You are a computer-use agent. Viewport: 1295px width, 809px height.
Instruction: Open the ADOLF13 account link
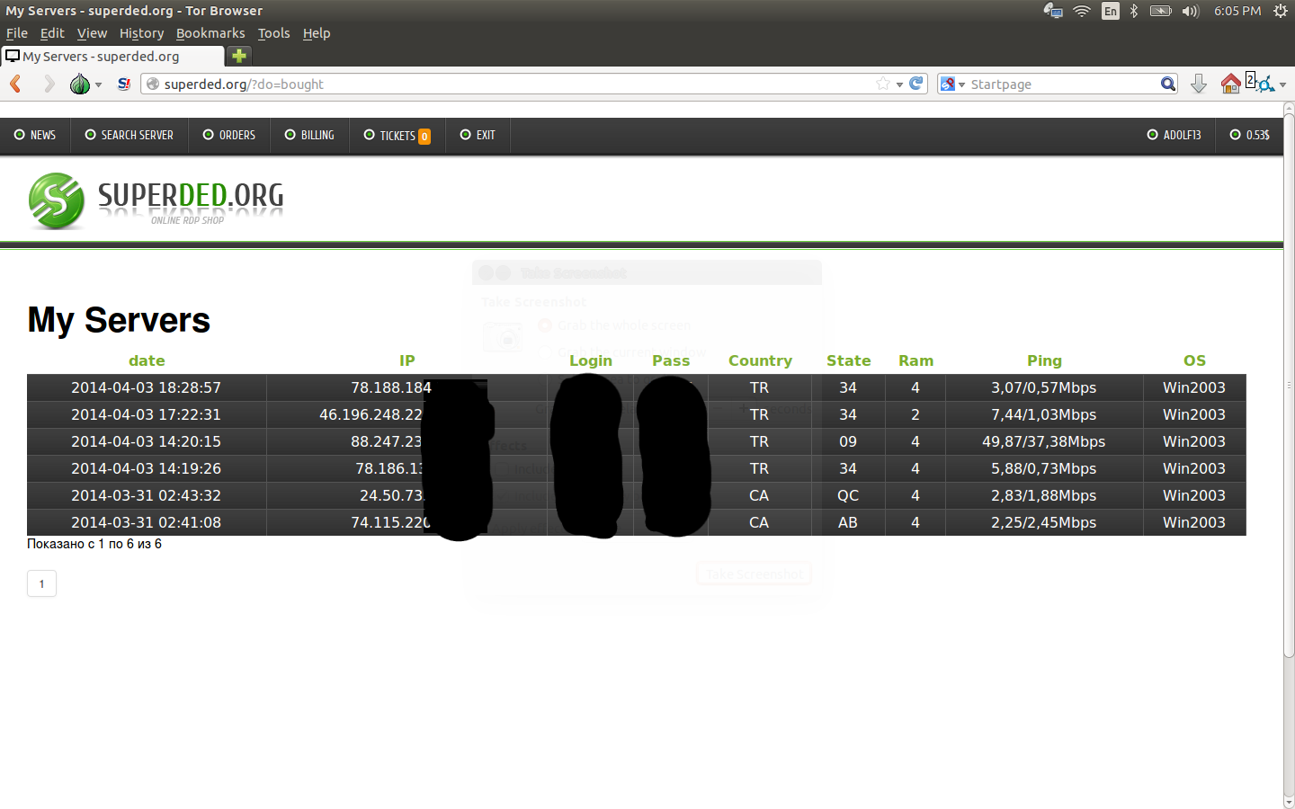click(x=1174, y=135)
